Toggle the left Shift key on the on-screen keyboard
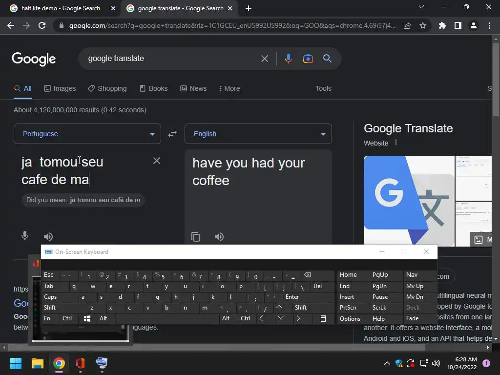The image size is (500, 375). pyautogui.click(x=64, y=308)
